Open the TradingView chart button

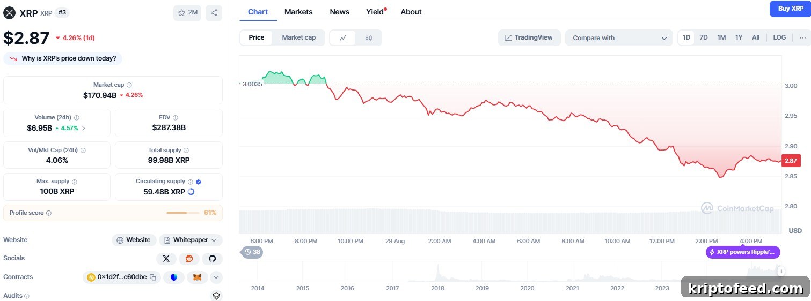click(x=529, y=37)
